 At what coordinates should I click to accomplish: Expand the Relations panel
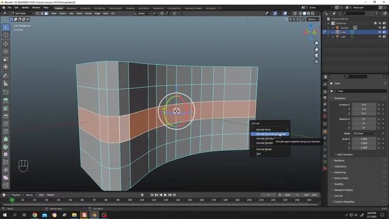coord(339,161)
